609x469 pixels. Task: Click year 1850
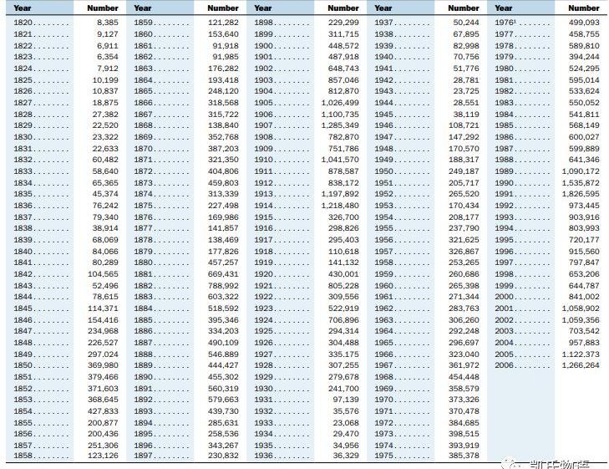(23, 365)
